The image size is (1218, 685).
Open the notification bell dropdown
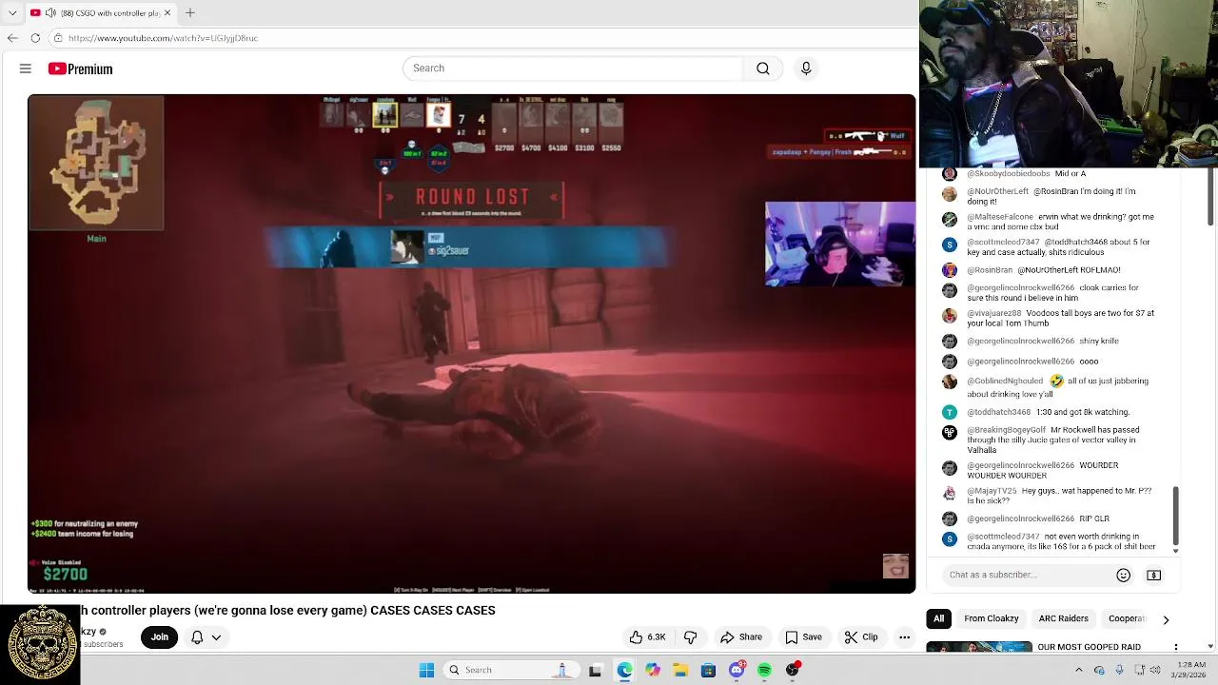tap(206, 637)
